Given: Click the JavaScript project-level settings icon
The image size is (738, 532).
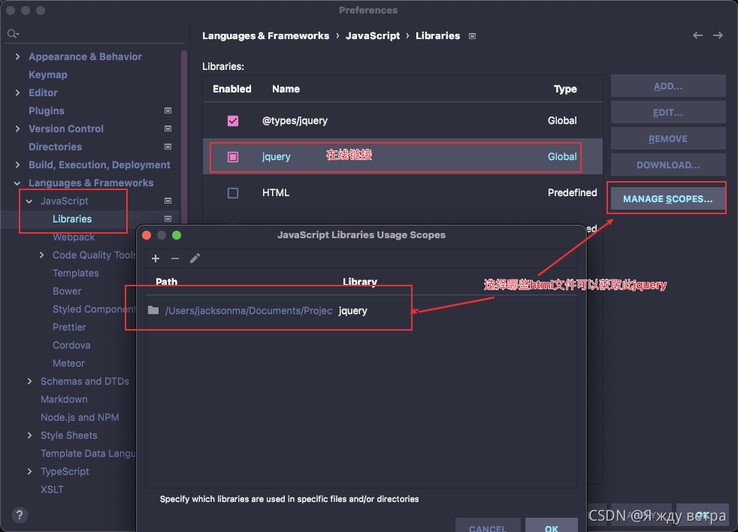Looking at the screenshot, I should pos(168,201).
